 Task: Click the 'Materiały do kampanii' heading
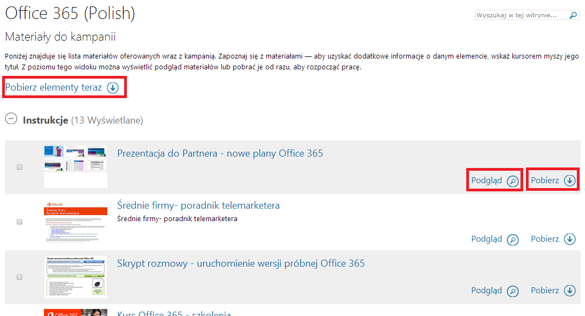60,36
